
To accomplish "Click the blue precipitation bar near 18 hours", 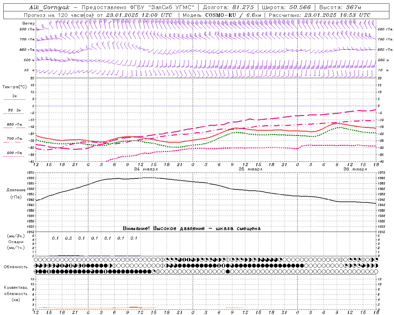I will (x=68, y=255).
